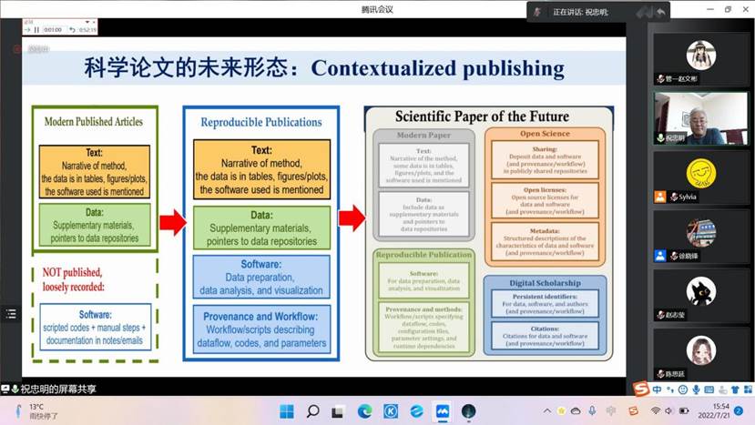
Task: Click the Tencent Meeting taskbar icon
Action: pos(443,410)
